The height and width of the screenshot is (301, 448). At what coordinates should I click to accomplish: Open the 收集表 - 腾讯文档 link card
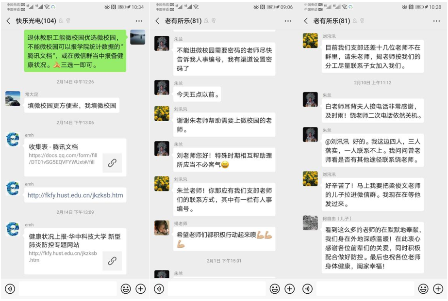coord(75,157)
